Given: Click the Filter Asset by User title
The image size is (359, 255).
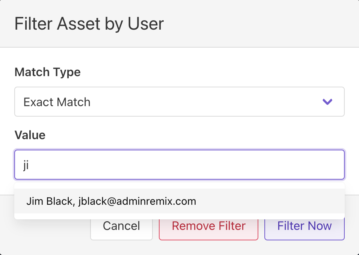Looking at the screenshot, I should coord(89,24).
